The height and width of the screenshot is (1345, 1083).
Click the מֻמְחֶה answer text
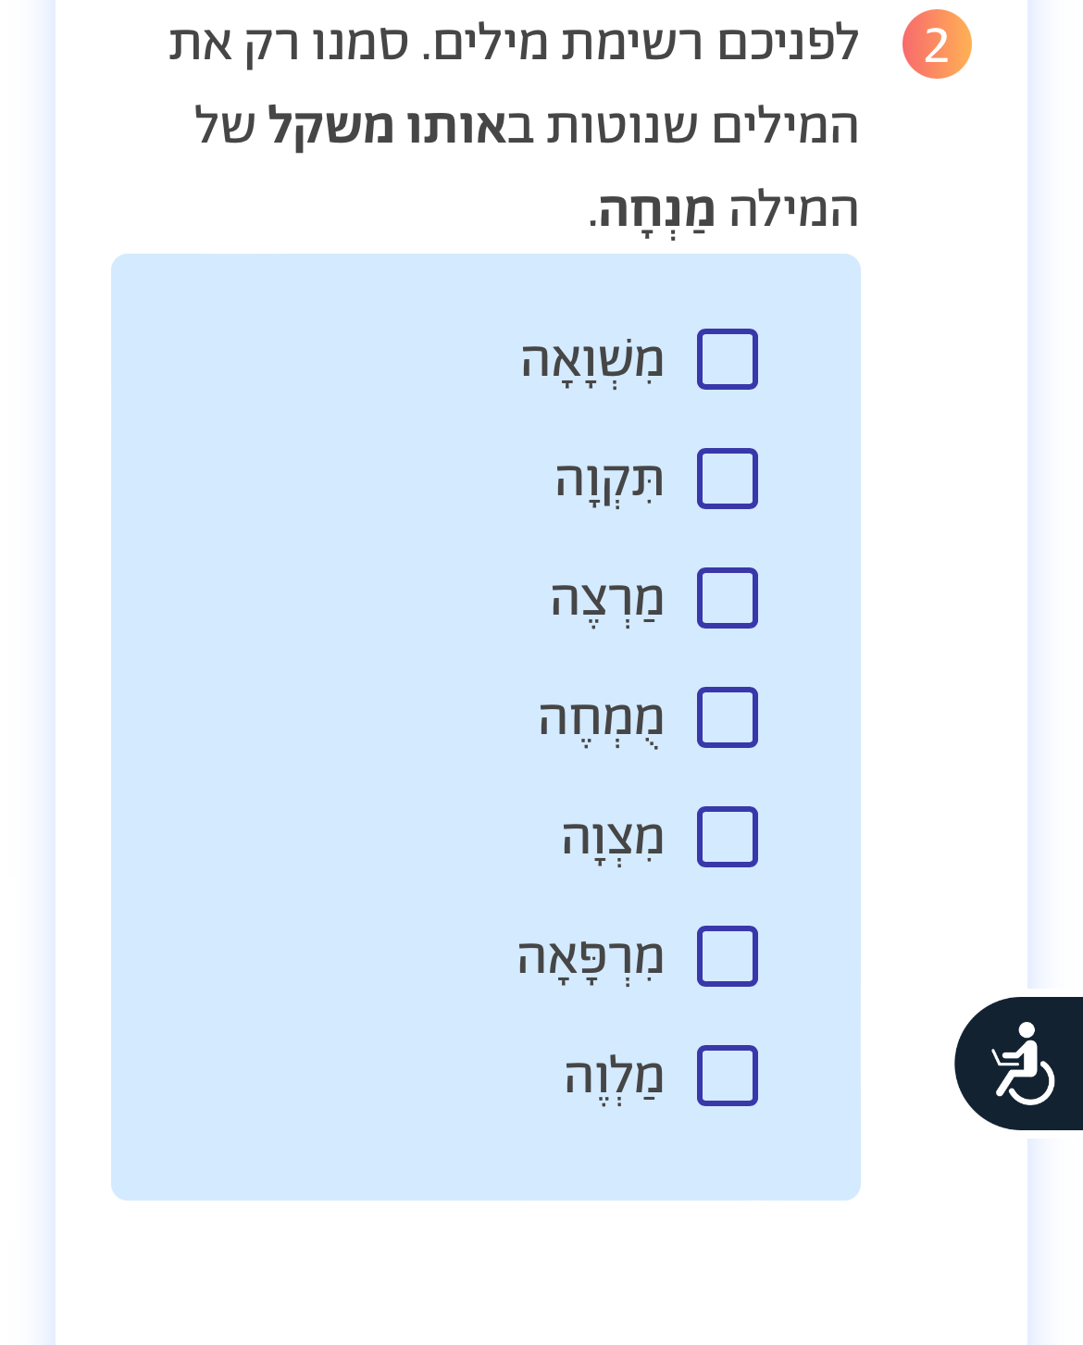[602, 719]
